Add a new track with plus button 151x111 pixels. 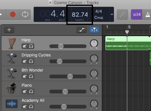pyautogui.click(x=9, y=30)
